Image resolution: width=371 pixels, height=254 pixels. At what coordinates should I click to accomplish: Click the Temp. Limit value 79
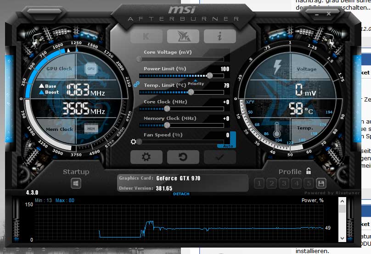click(227, 85)
